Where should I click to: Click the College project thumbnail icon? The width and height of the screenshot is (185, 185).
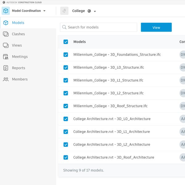point(64,11)
